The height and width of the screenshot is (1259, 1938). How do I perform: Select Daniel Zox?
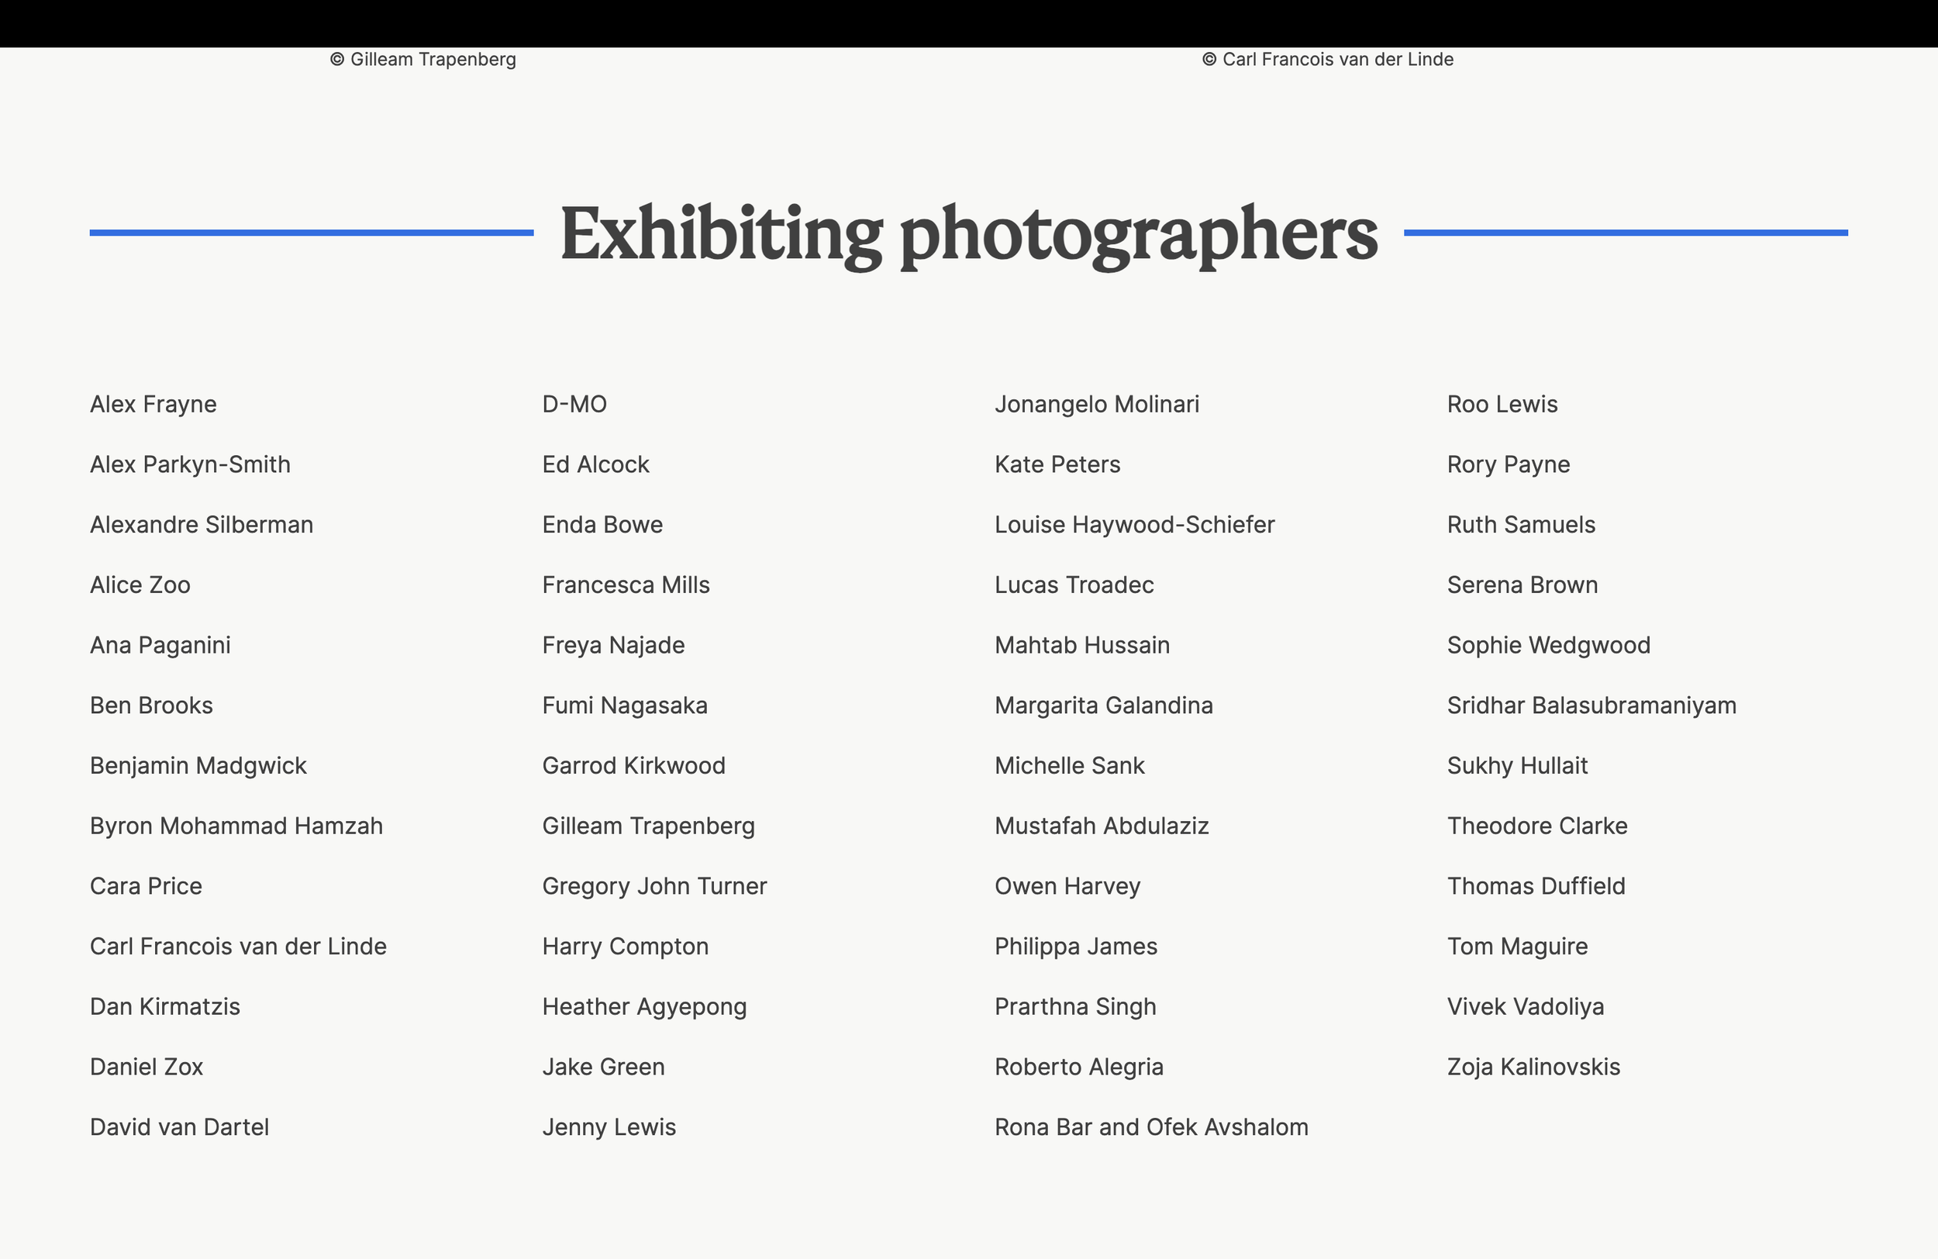click(147, 1068)
